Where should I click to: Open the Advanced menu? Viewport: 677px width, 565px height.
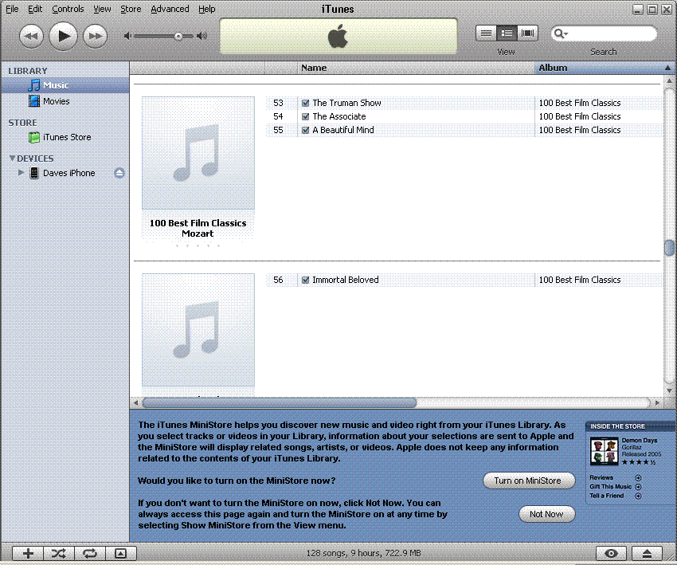(170, 9)
